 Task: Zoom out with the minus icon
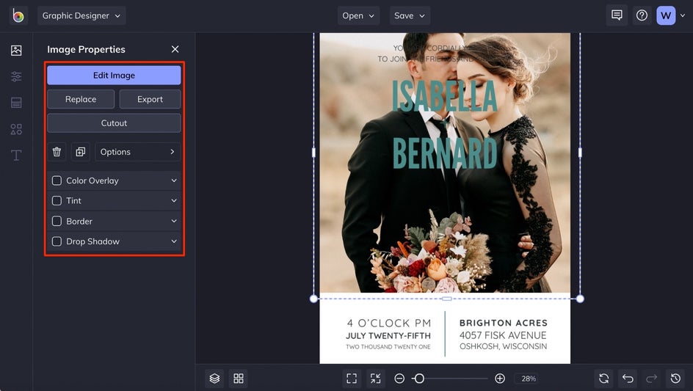coord(399,379)
